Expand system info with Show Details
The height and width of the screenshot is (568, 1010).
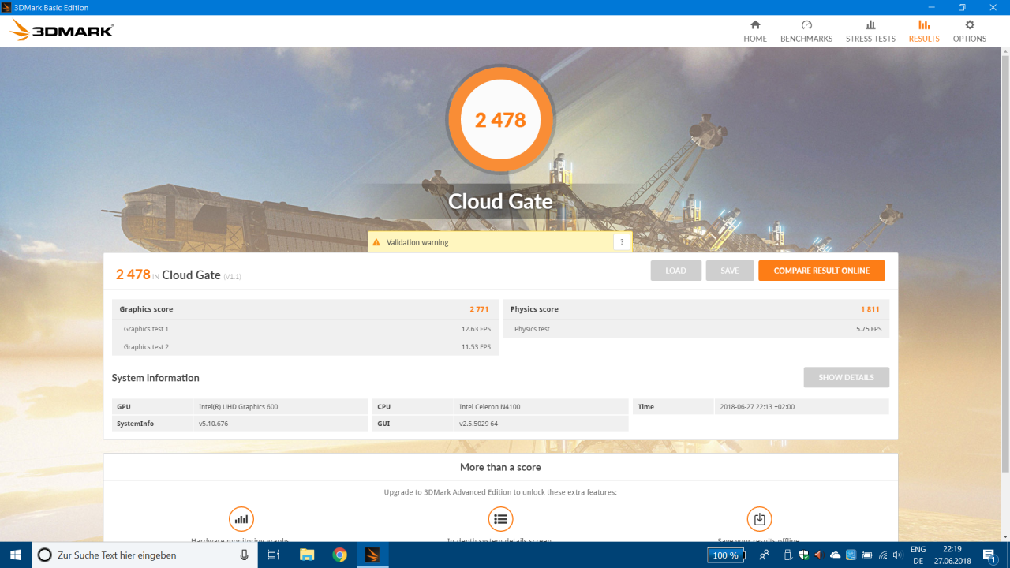(846, 377)
